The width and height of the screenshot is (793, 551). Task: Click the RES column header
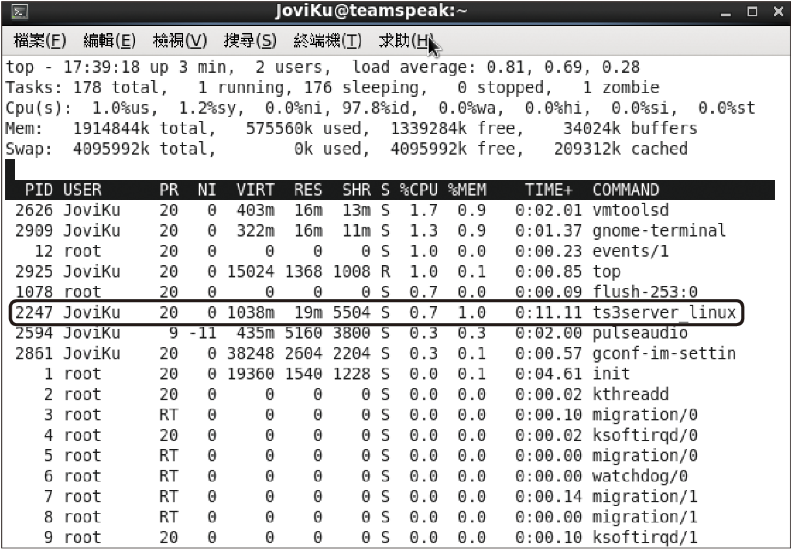click(x=308, y=190)
